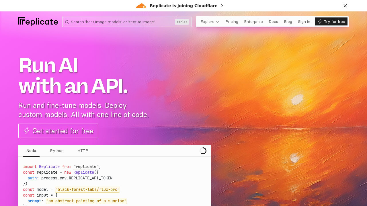This screenshot has width=367, height=206.
Task: Sign in to Replicate
Action: (304, 21)
